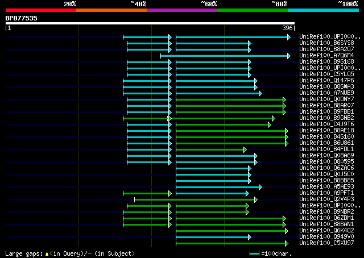The image size is (364, 258).
Task: Select the UniRef100_B8AE18 entry
Action: [x=326, y=131]
